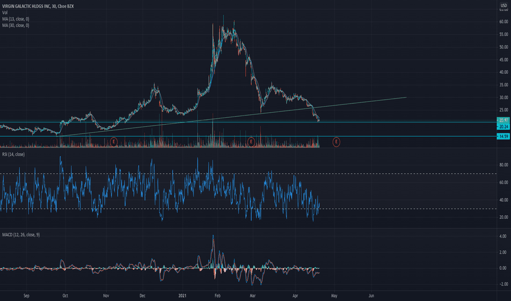Viewport: 511px width, 301px height.
Task: Click the 30.00 value on the price scale
Action: 503,97
